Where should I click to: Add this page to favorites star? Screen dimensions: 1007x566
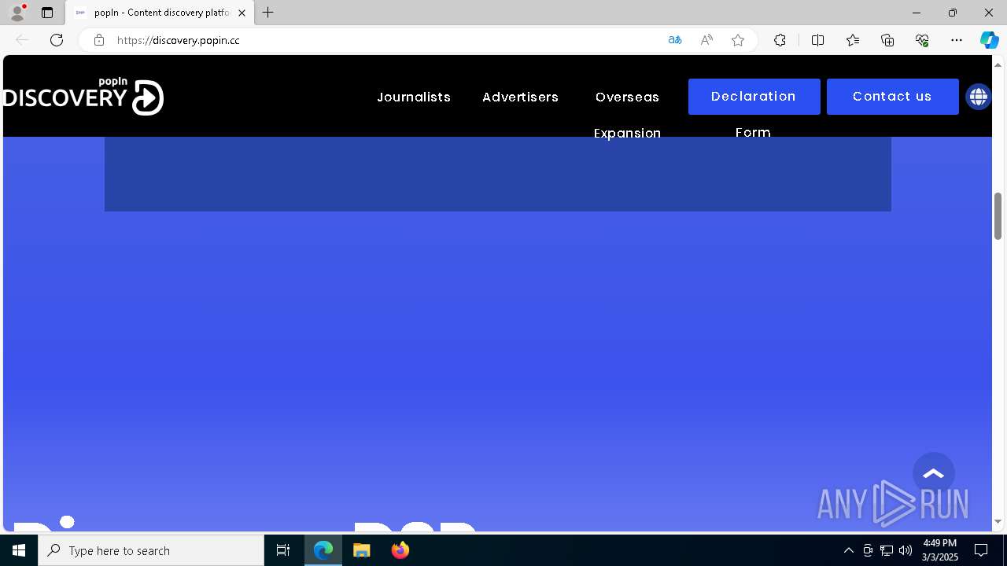[x=738, y=40]
